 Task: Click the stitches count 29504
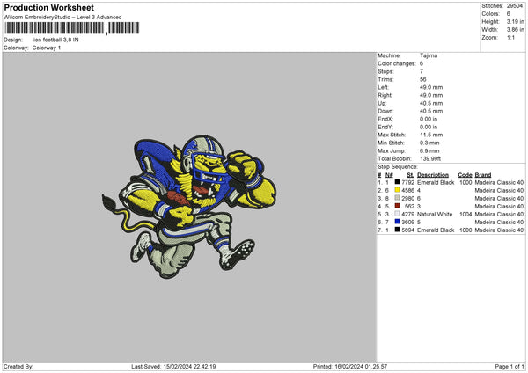pyautogui.click(x=515, y=6)
